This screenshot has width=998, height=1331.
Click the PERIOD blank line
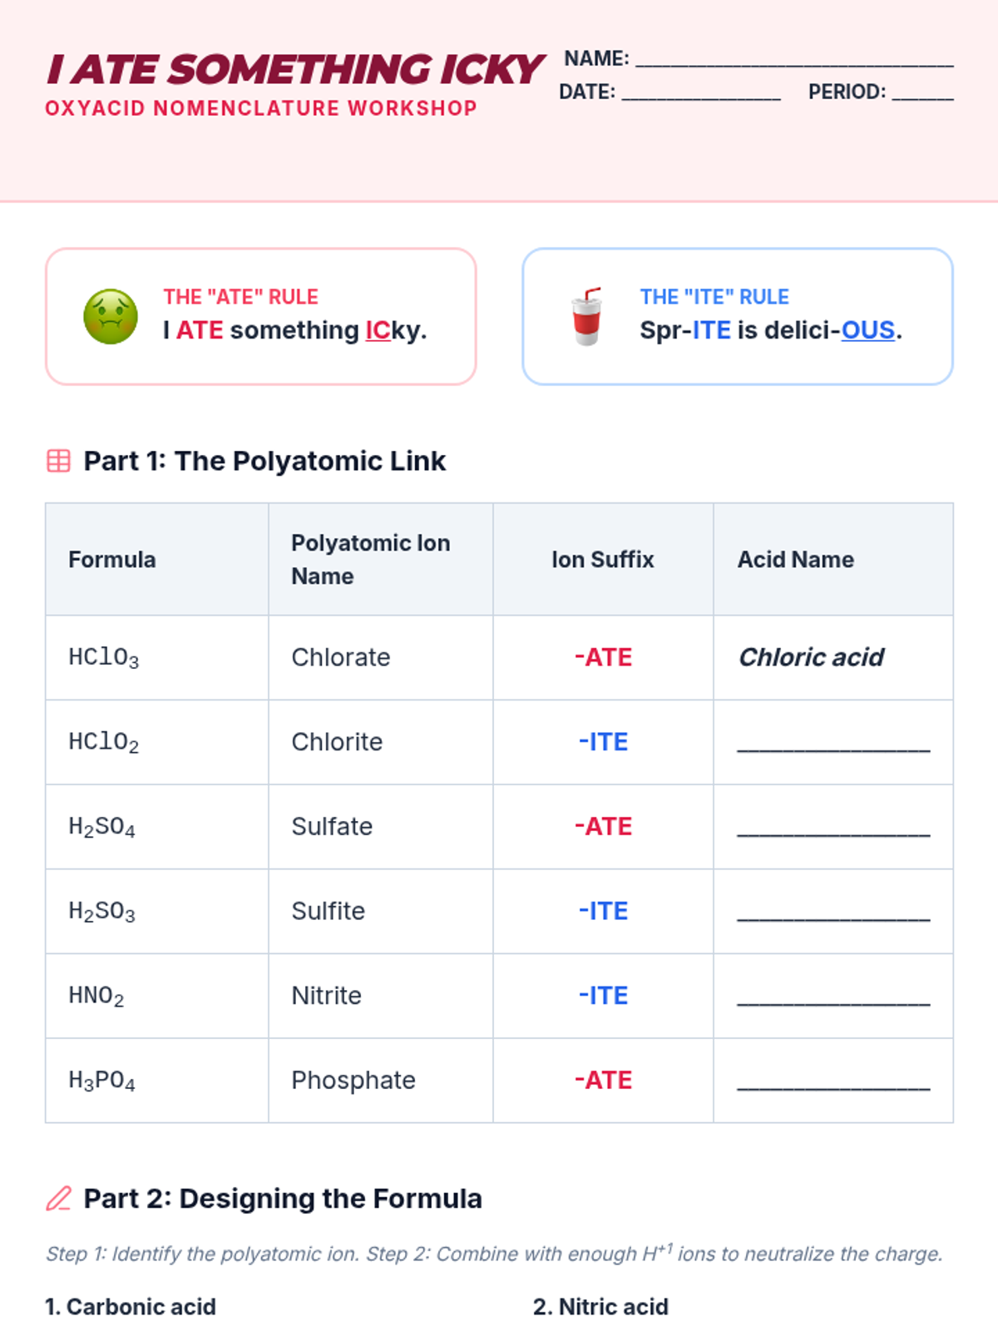point(922,93)
